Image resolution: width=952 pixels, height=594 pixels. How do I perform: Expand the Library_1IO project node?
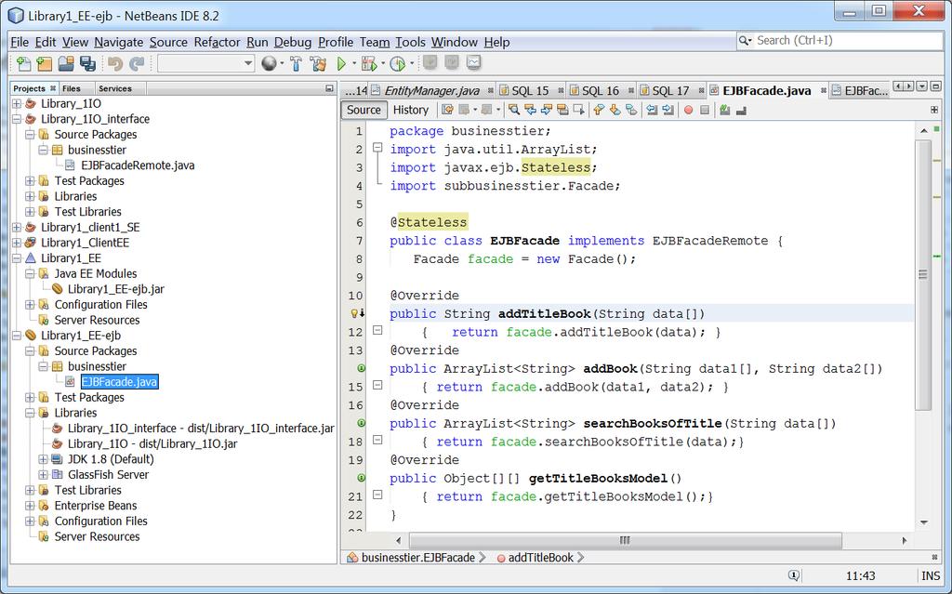click(x=17, y=104)
